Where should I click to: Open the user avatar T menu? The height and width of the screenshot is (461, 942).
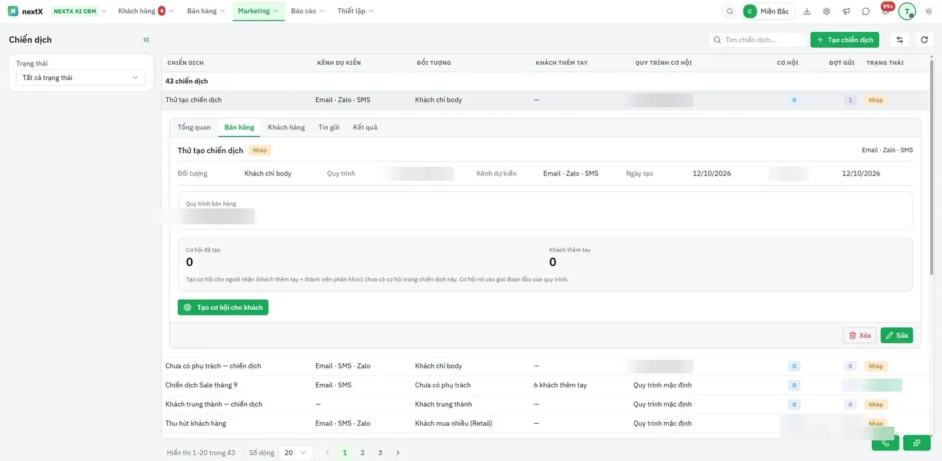(x=907, y=11)
